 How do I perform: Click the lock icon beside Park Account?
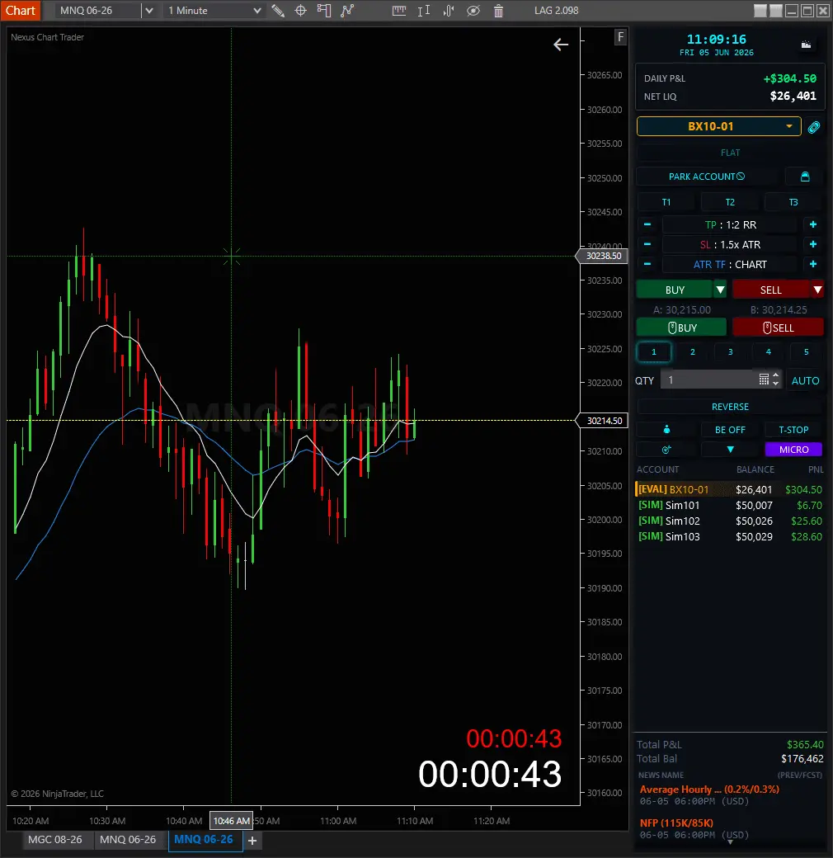click(805, 177)
